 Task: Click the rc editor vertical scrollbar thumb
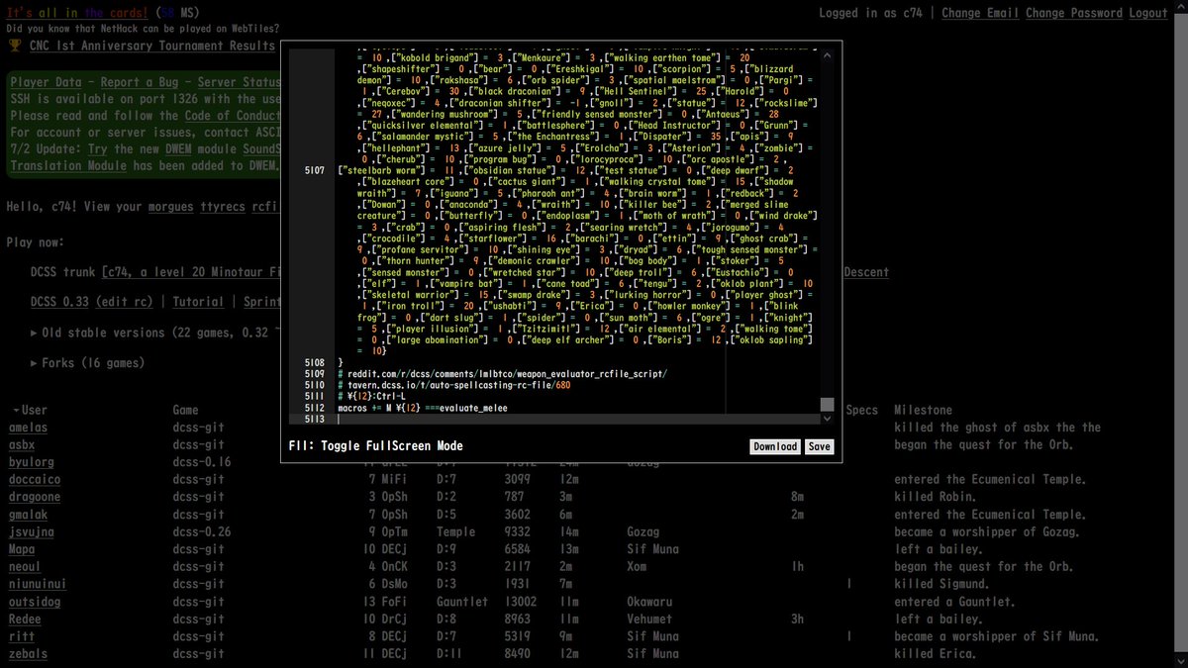[827, 404]
